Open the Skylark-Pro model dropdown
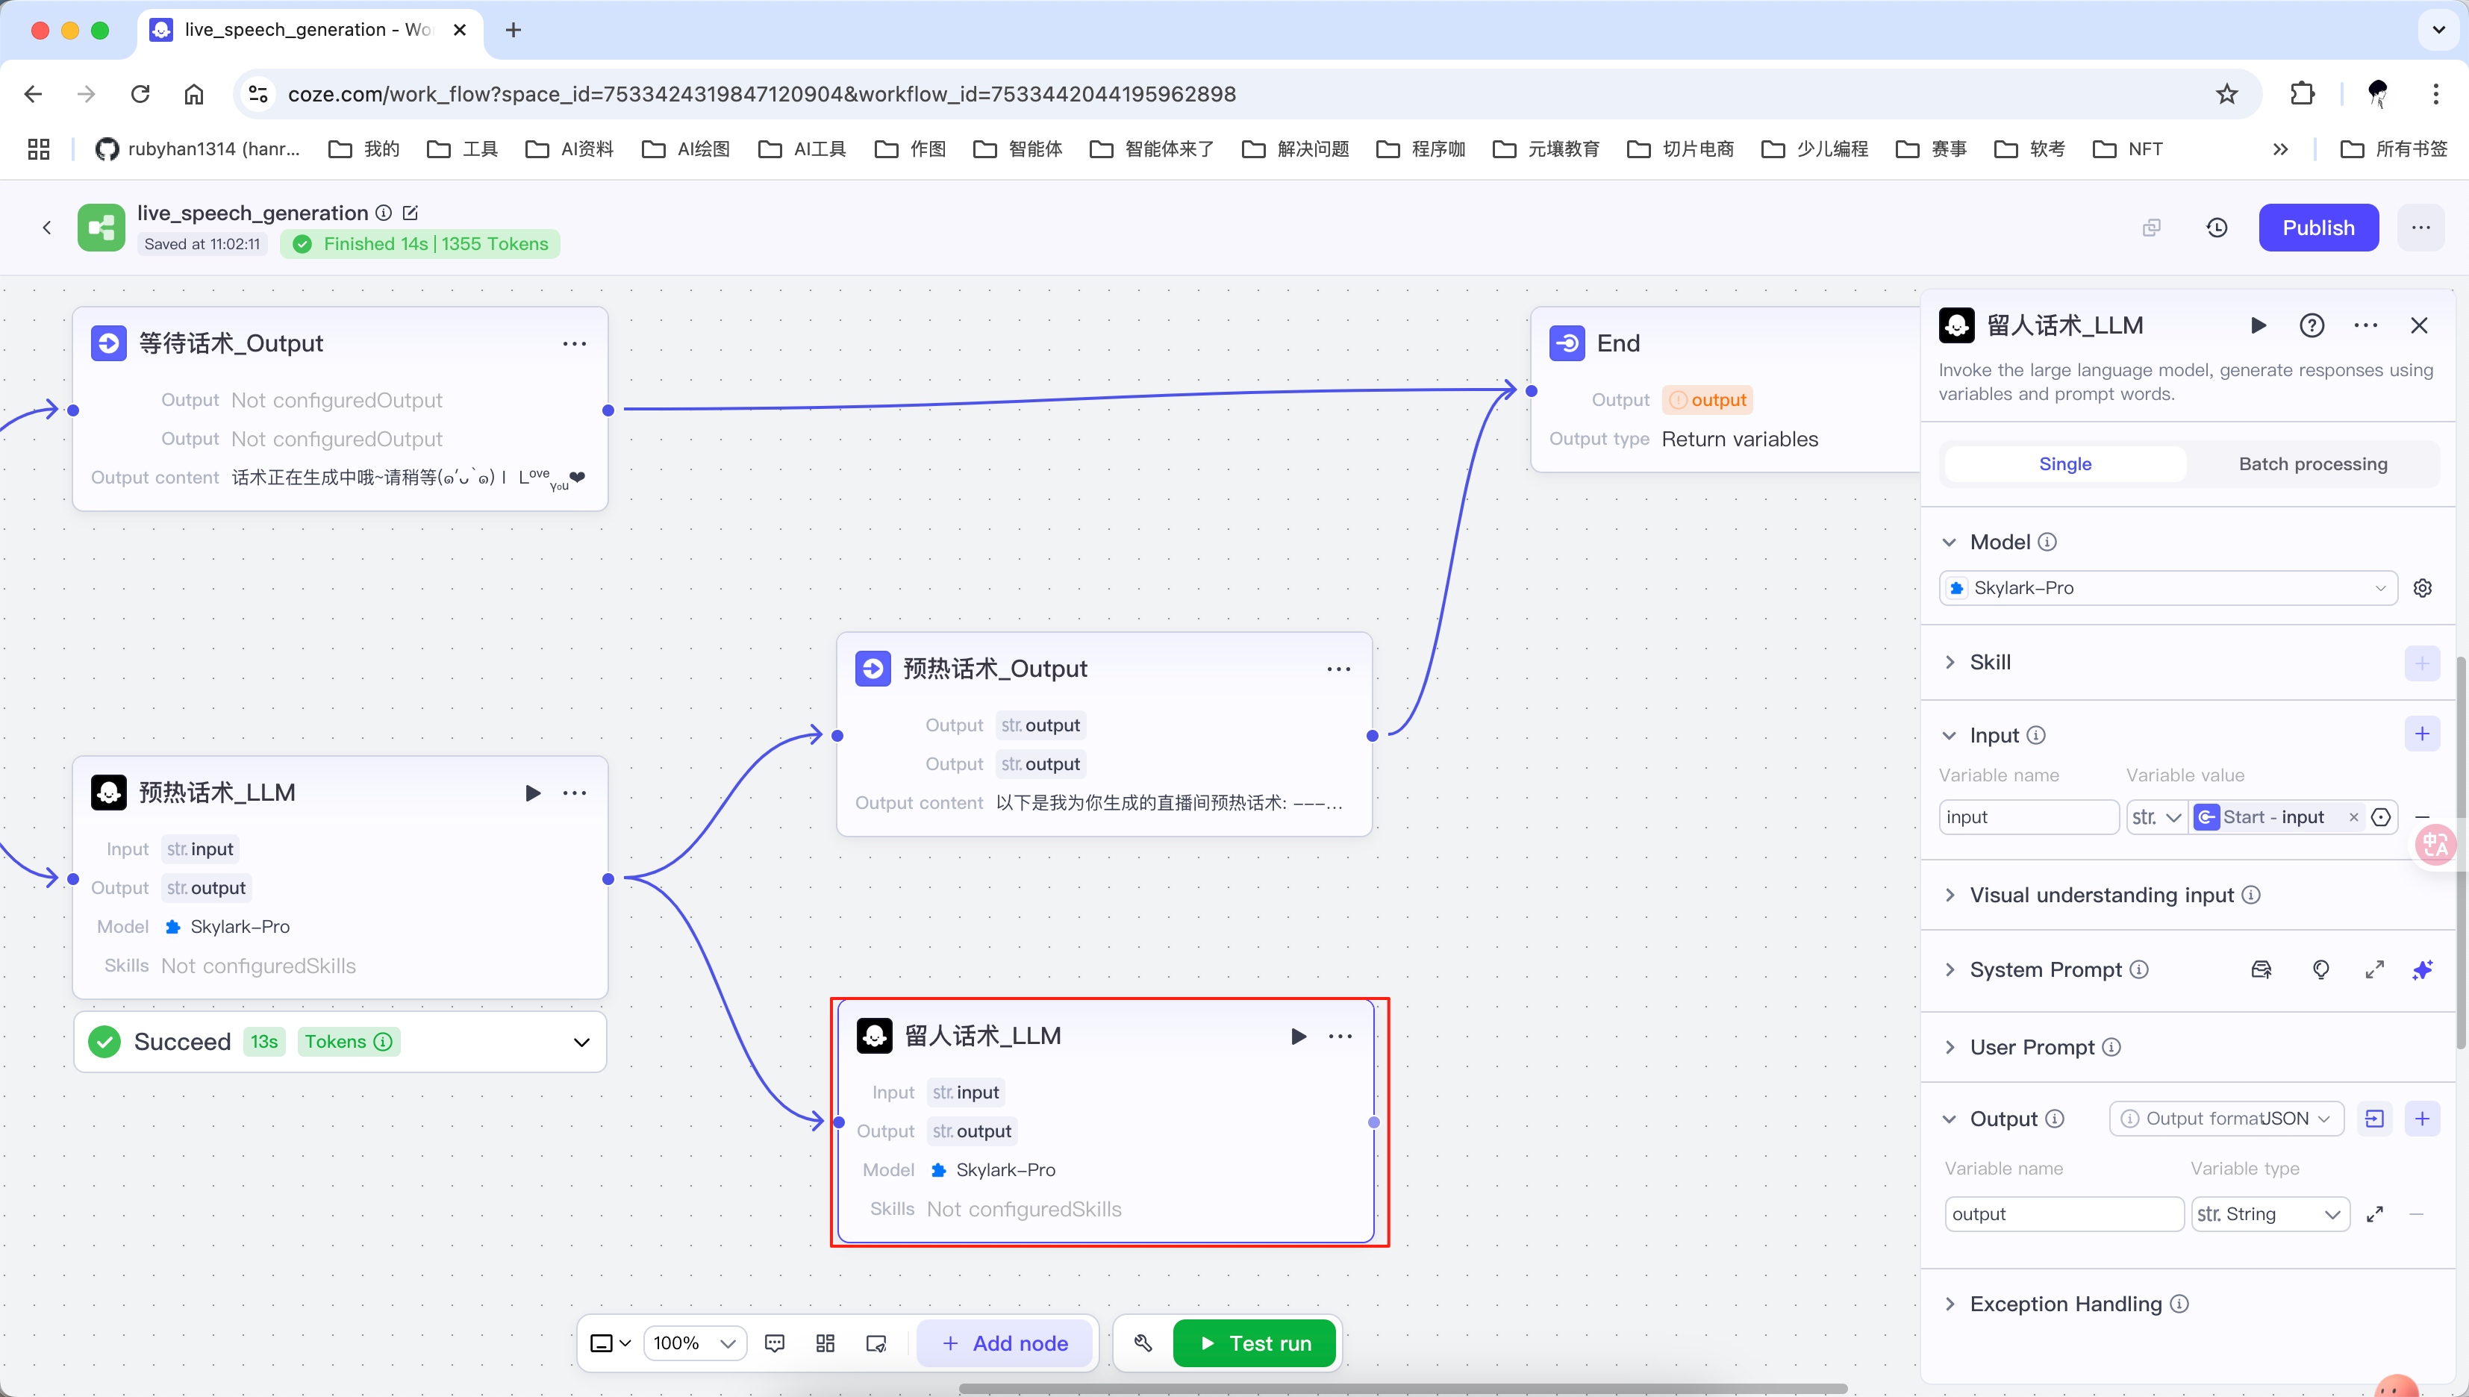Viewport: 2469px width, 1397px height. pyautogui.click(x=2167, y=588)
